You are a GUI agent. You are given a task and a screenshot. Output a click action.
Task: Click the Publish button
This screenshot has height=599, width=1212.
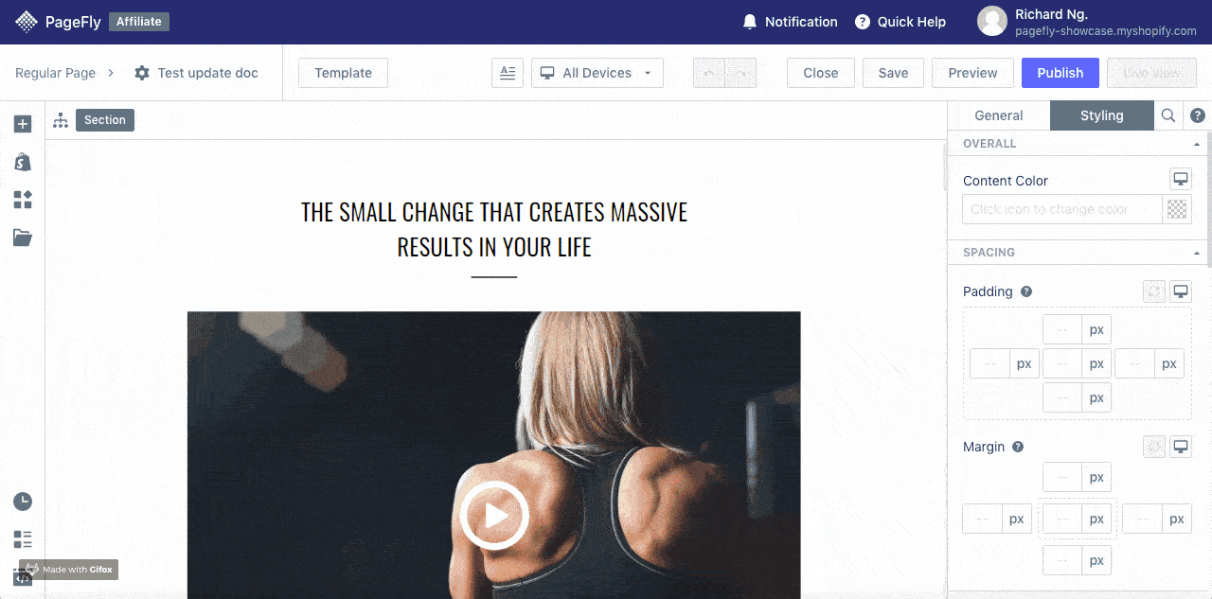(x=1060, y=73)
